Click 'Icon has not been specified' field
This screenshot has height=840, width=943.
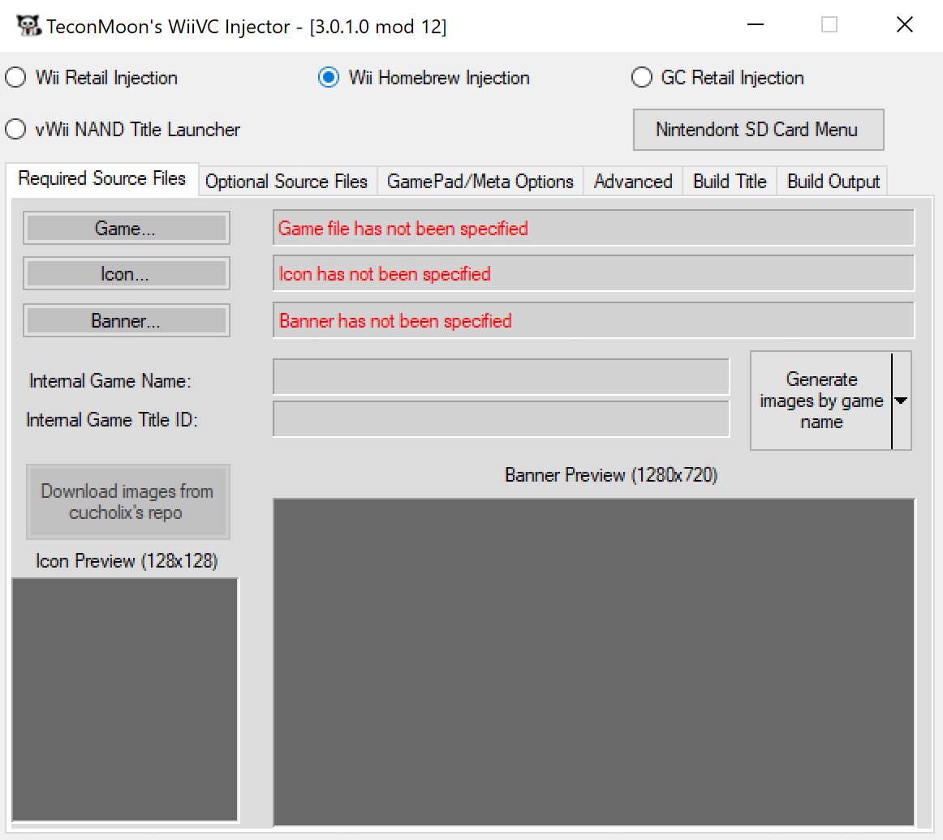pyautogui.click(x=593, y=274)
